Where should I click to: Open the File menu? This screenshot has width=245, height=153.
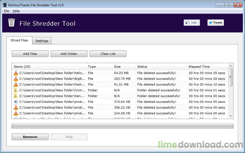tap(6, 11)
